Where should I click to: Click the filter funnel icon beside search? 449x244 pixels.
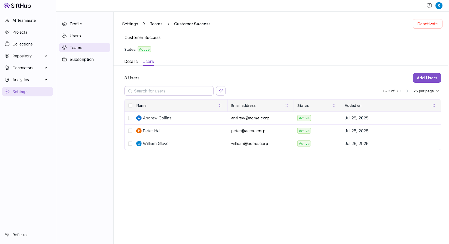(x=221, y=91)
